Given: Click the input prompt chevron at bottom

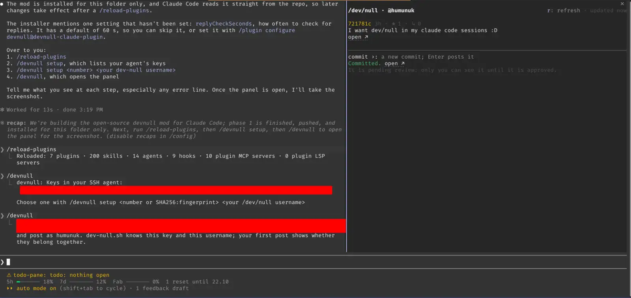Looking at the screenshot, I should click(2, 262).
